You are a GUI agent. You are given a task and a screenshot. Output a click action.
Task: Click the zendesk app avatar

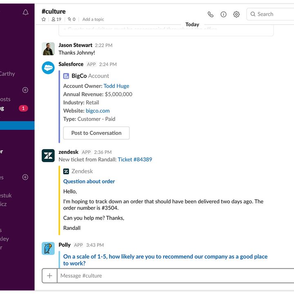48,156
